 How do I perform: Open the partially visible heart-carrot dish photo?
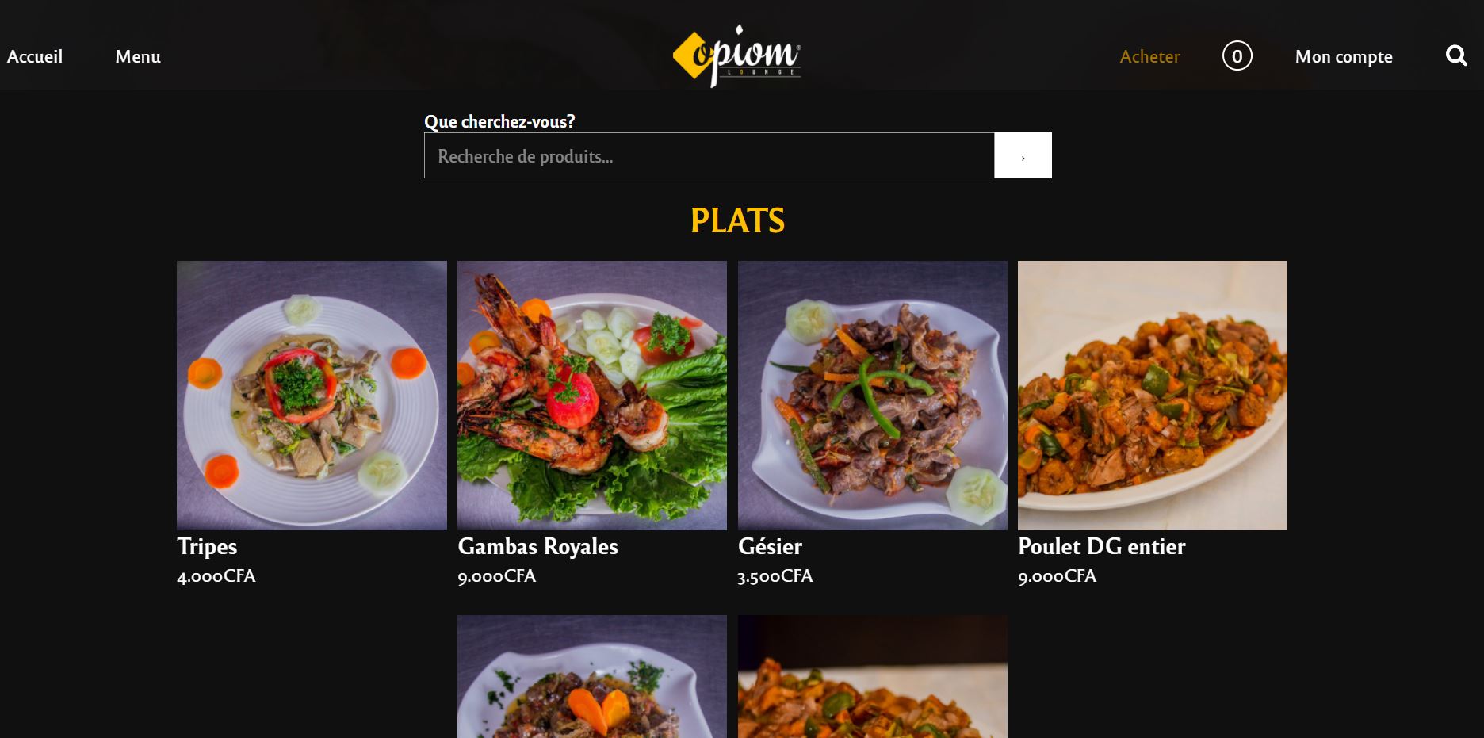tap(592, 677)
